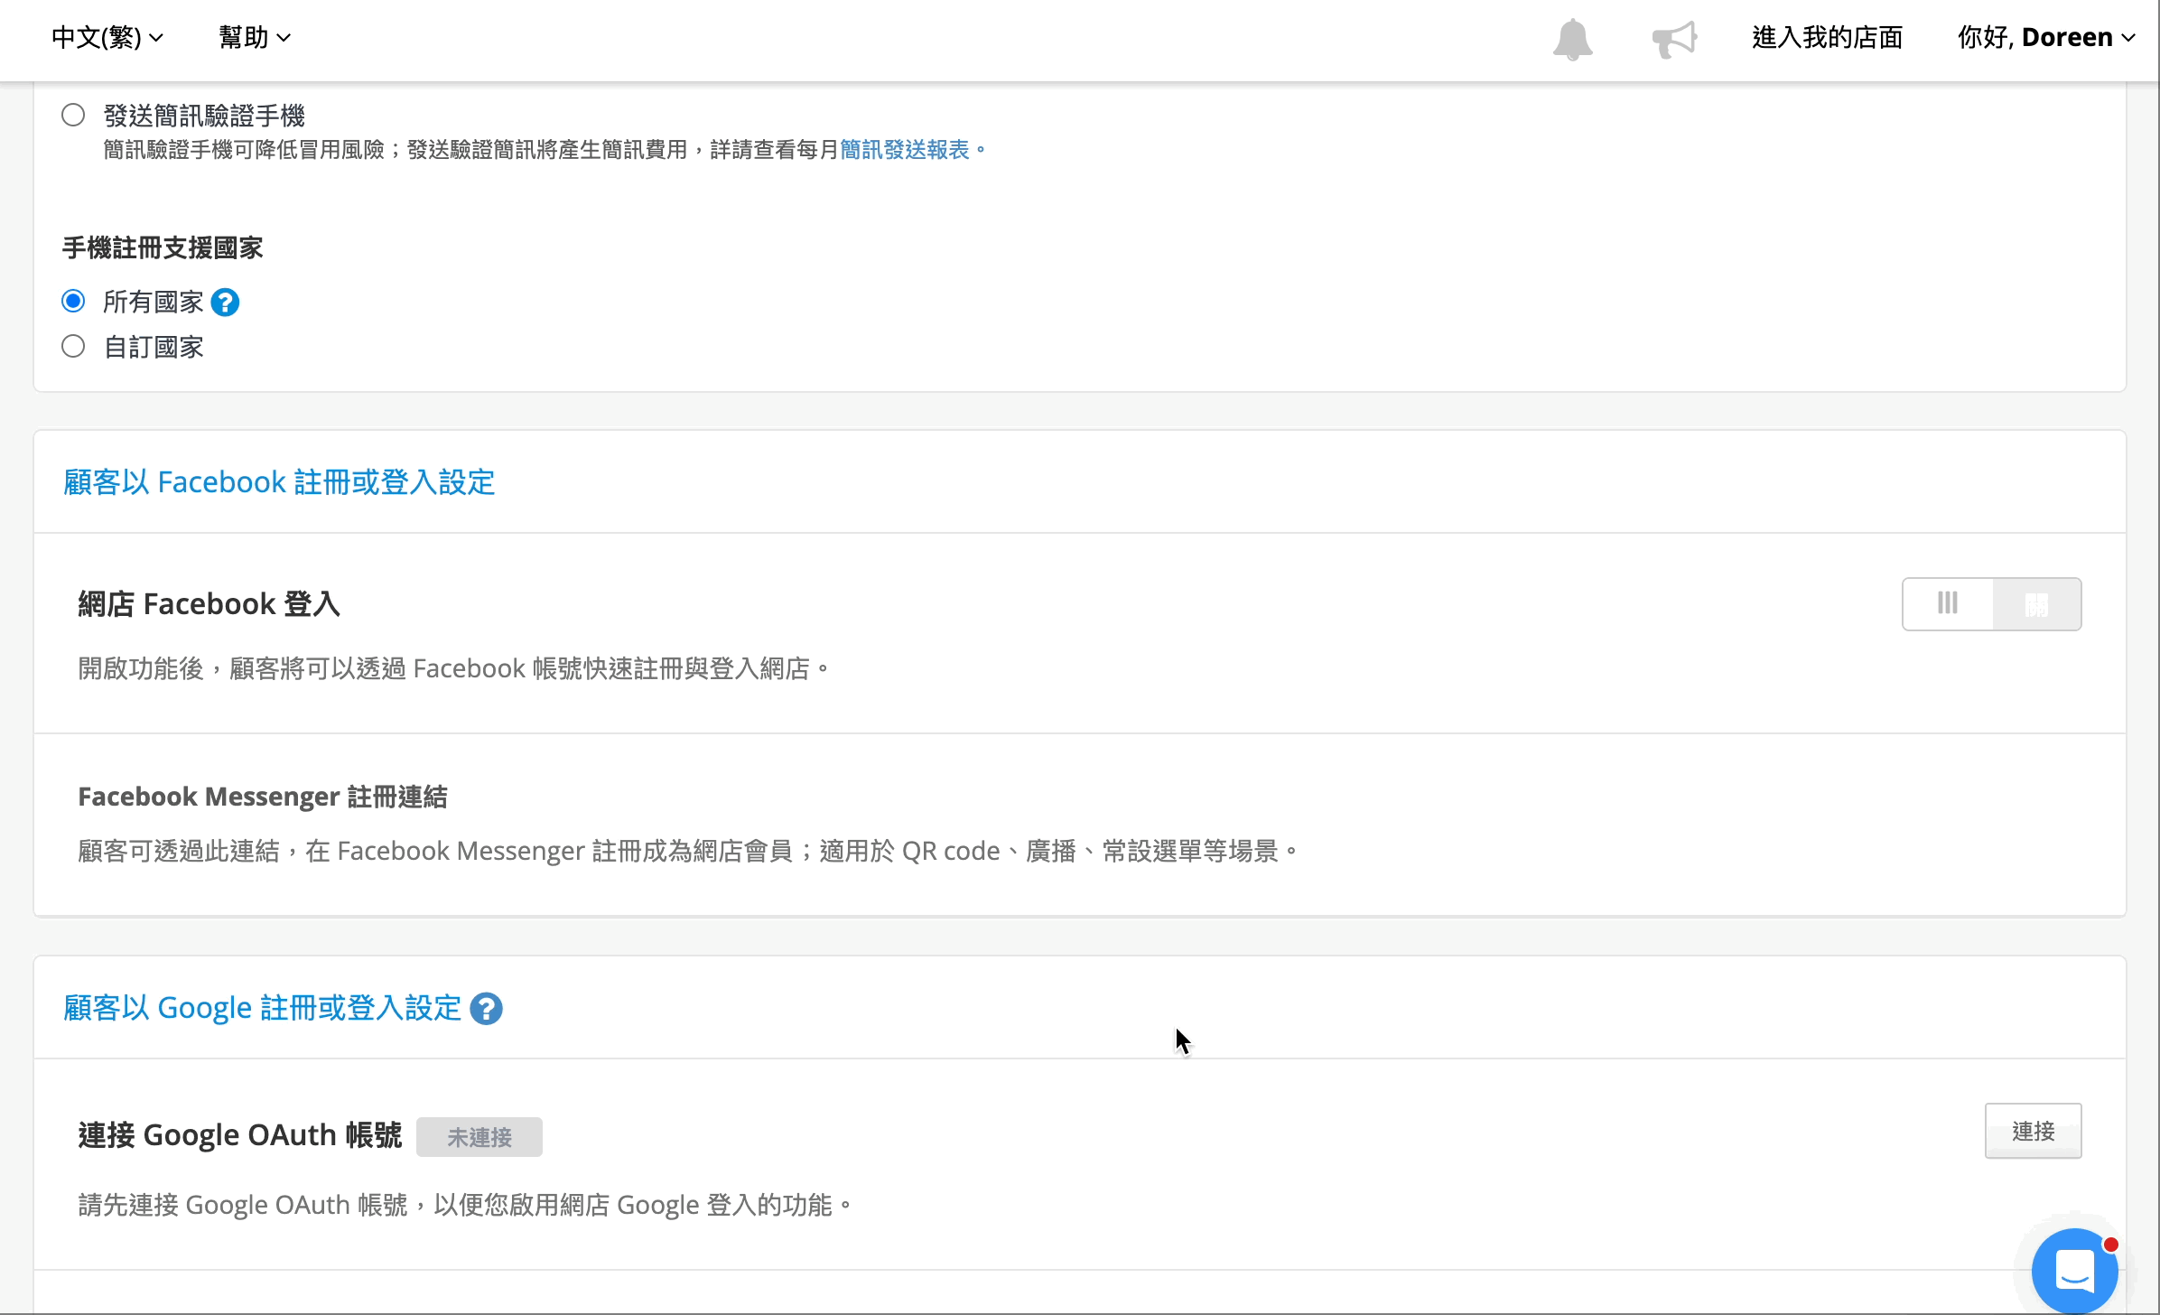This screenshot has height=1315, width=2160.
Task: Click help icon beside Google 註冊或登入設定
Action: (487, 1009)
